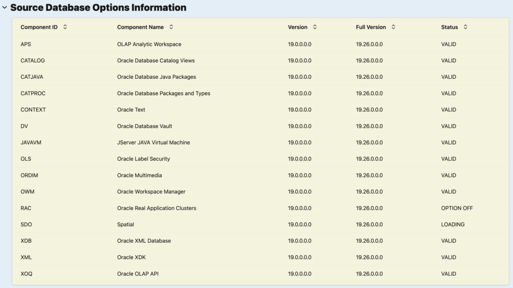Click the sort icon beside Component ID
513x288 pixels.
click(x=65, y=27)
